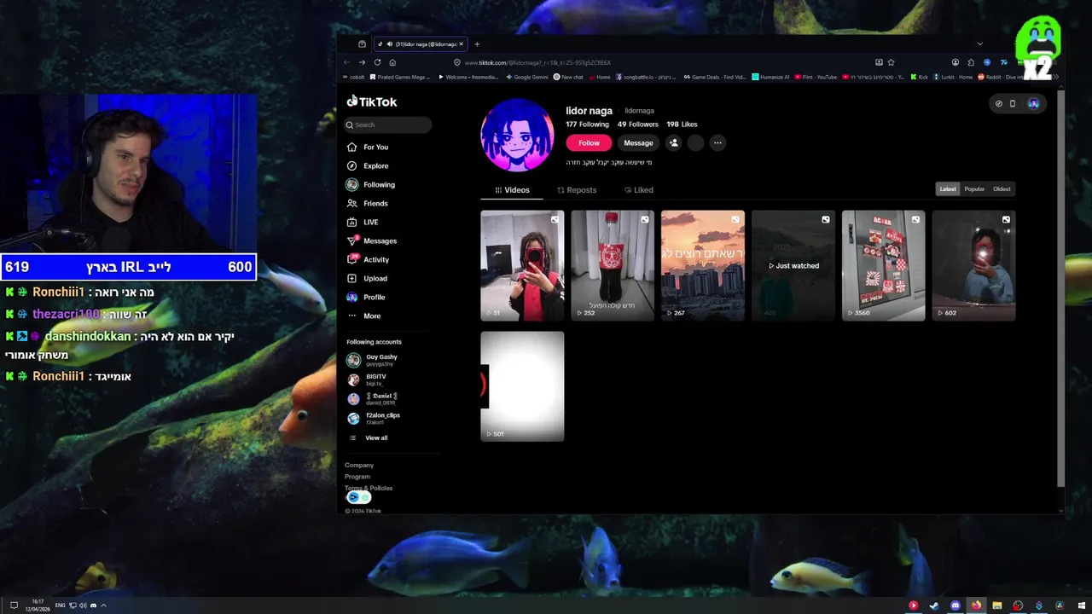Screen dimensions: 1092x614
Task: Close the lidor naga TikTok tab
Action: coord(462,44)
